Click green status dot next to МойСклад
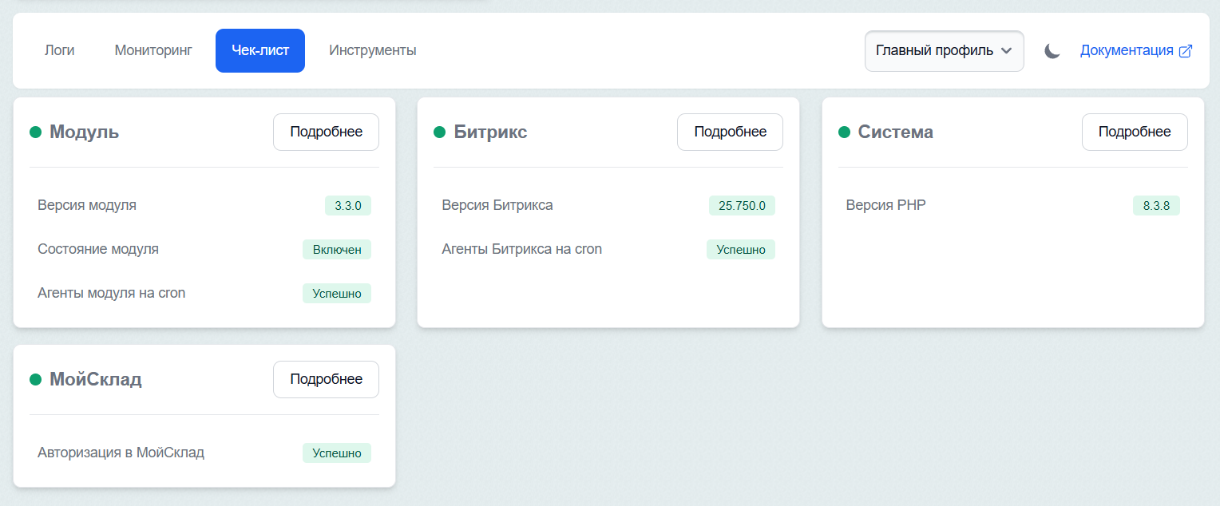 coord(35,380)
